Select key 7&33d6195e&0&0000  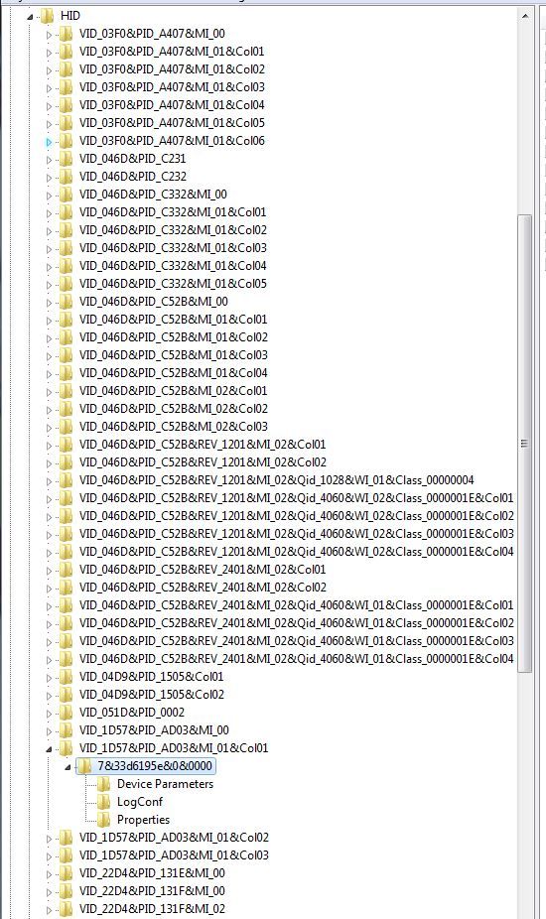[155, 765]
